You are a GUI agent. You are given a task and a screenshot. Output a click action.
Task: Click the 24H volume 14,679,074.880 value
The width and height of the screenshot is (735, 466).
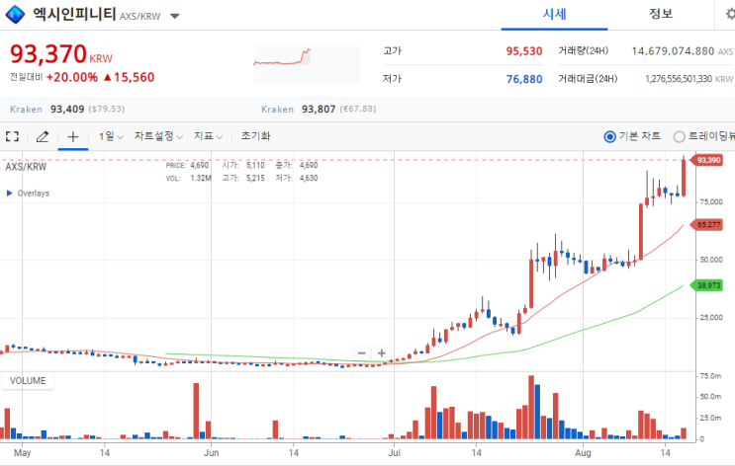click(673, 51)
